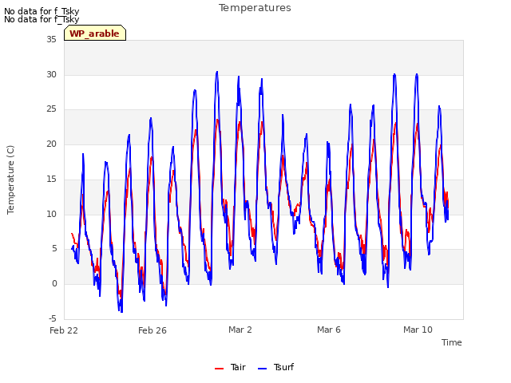This screenshot has width=511, height=383.
Task: Click the 5 y-axis tick label
Action: [54, 249]
